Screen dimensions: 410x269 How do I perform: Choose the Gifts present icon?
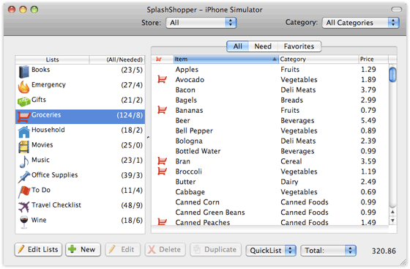[x=23, y=102]
